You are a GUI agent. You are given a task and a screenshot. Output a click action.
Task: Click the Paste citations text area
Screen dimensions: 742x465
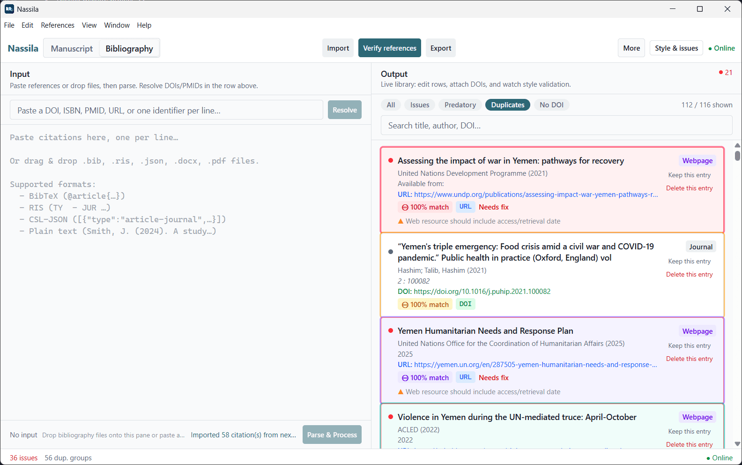[x=185, y=272]
